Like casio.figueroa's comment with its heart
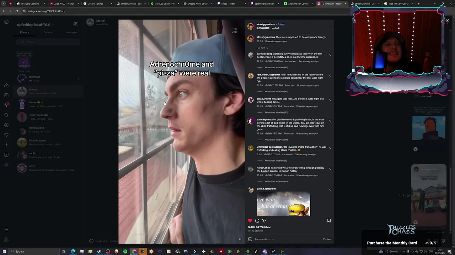Screen dimensions: 455x255 pos(330,120)
